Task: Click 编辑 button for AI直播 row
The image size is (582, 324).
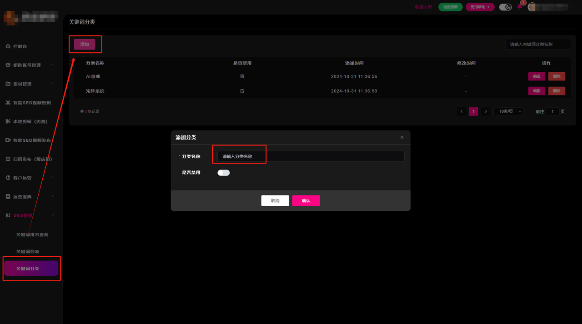Action: point(537,76)
